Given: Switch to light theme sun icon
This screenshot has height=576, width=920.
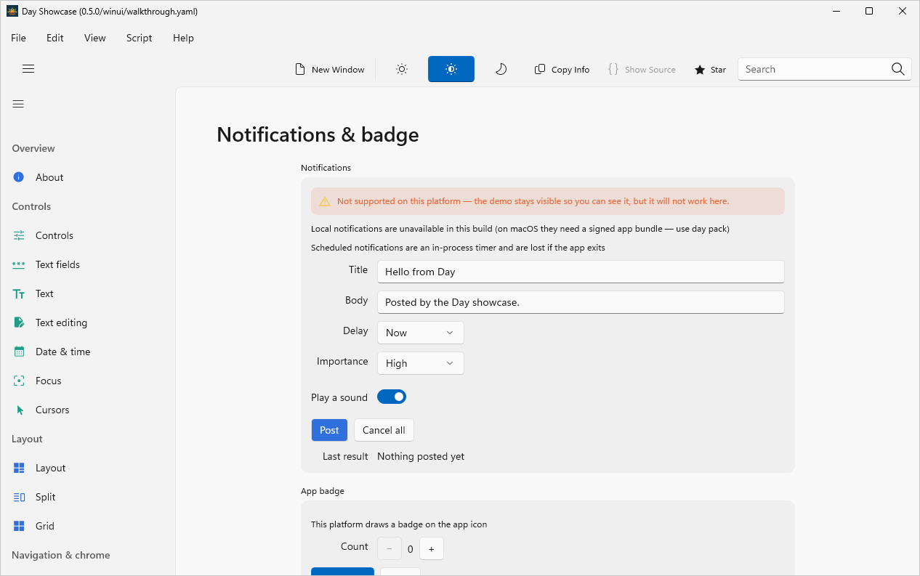Looking at the screenshot, I should tap(402, 69).
